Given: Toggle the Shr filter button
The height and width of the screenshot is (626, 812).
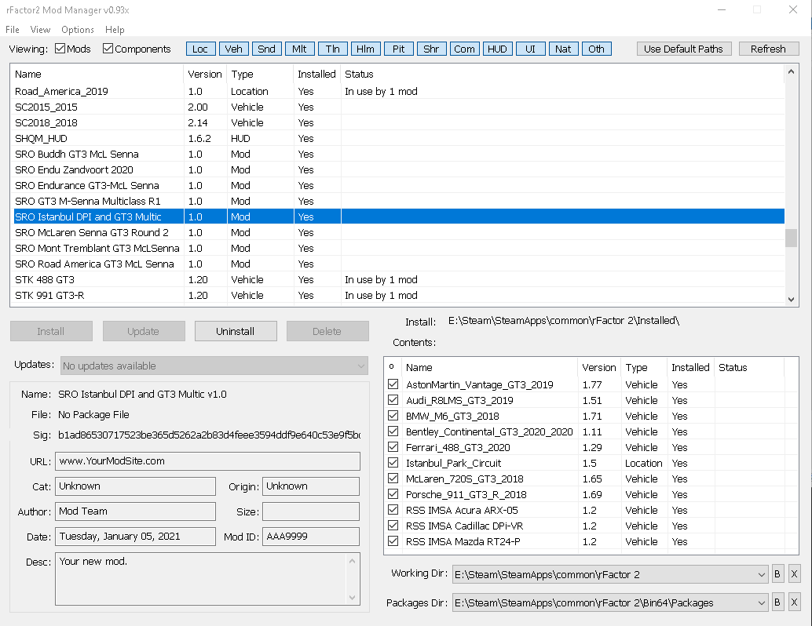Looking at the screenshot, I should tap(431, 49).
